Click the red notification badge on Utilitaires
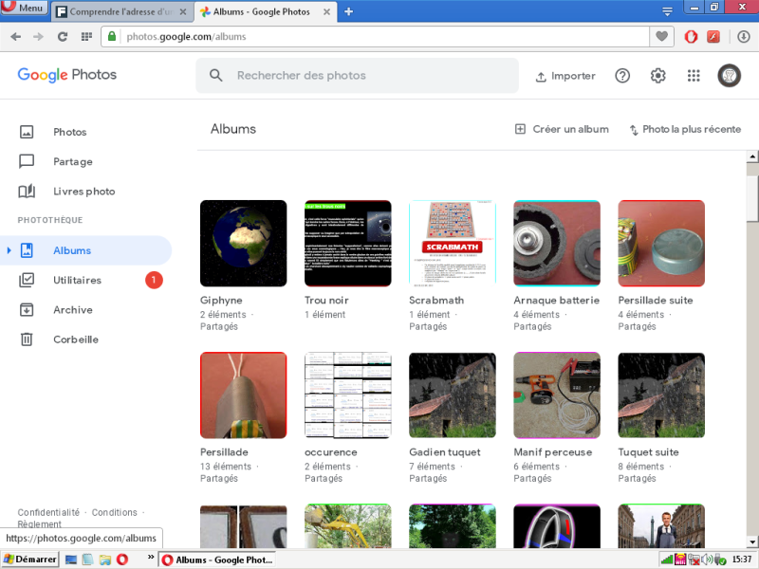This screenshot has width=759, height=569. tap(154, 280)
